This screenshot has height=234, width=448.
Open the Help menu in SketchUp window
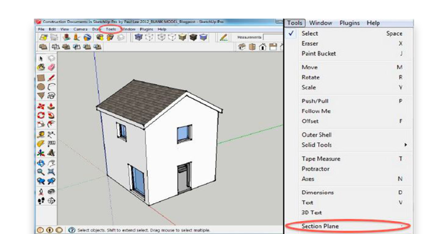[162, 29]
